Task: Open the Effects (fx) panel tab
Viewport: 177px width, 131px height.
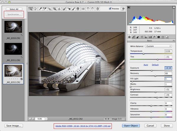Action: (x=154, y=37)
